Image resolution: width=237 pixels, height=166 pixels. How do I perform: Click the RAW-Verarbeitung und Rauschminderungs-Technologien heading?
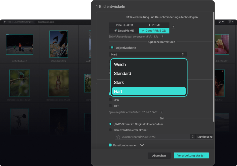[162, 17]
